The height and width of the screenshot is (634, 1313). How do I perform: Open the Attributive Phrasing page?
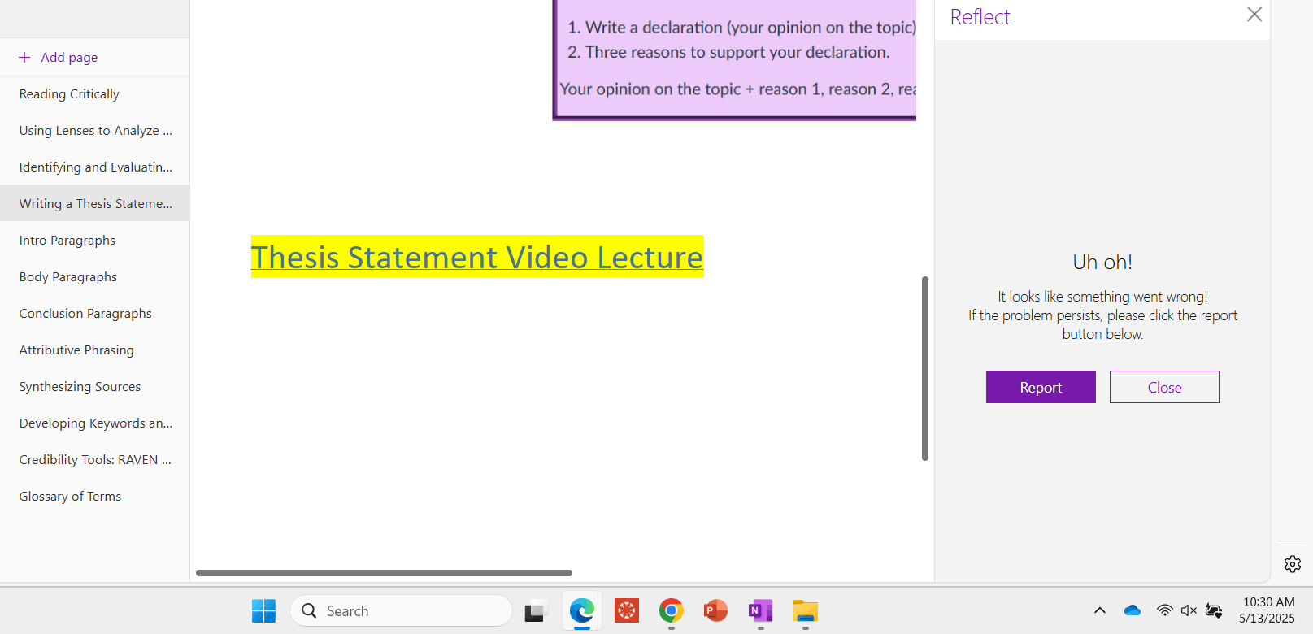click(94, 350)
